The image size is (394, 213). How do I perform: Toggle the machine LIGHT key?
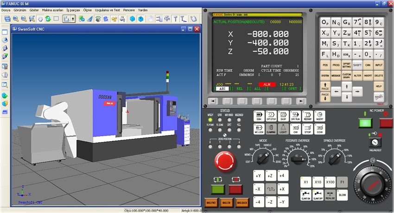pyautogui.click(x=283, y=129)
